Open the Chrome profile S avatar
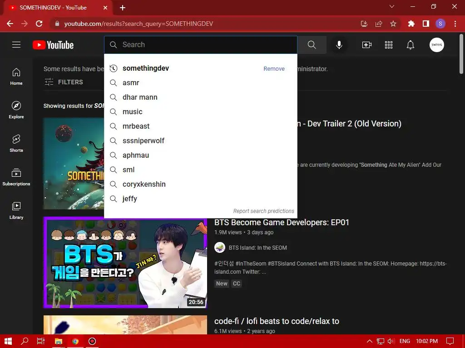This screenshot has height=348, width=465. 440,24
